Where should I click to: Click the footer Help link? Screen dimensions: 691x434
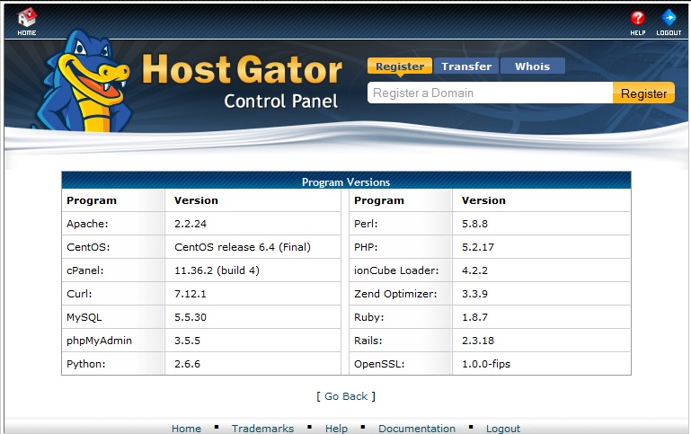[336, 429]
